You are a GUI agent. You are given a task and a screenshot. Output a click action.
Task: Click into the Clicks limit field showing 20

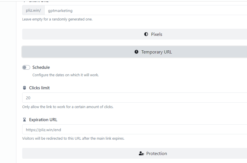tap(134, 98)
